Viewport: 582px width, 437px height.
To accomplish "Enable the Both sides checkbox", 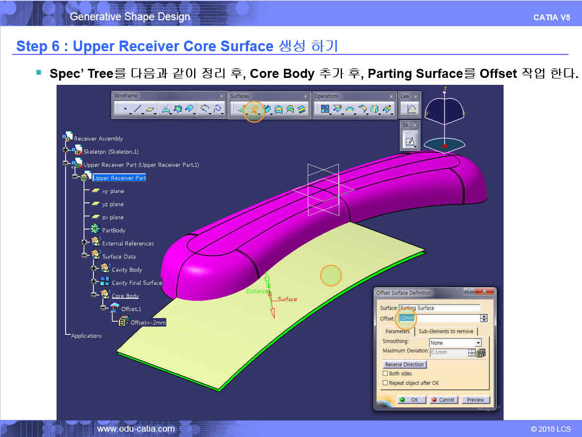I will [385, 374].
